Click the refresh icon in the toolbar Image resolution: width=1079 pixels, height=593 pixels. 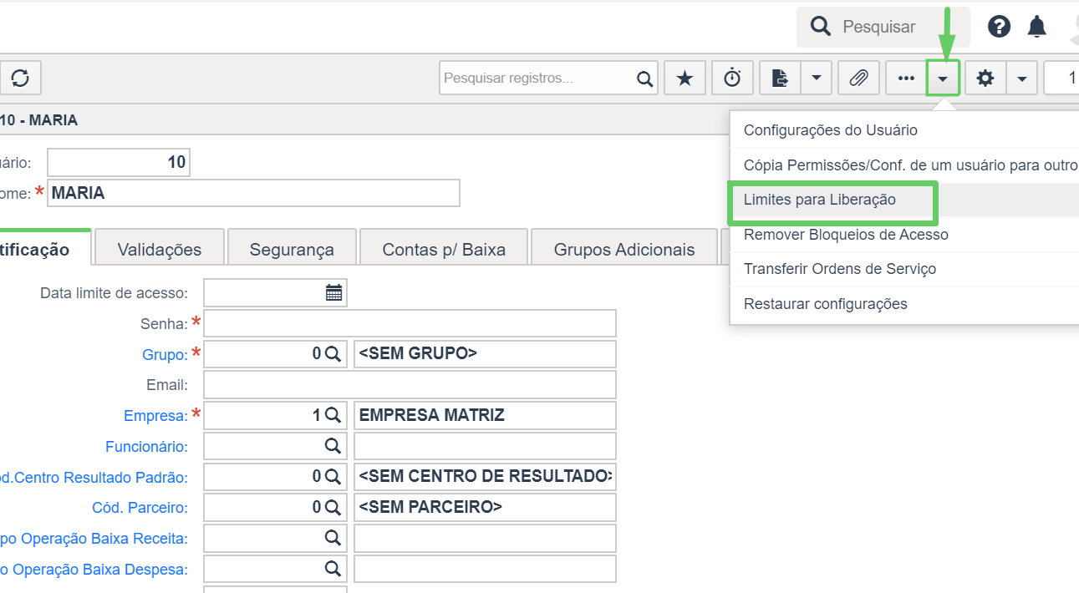pos(20,79)
